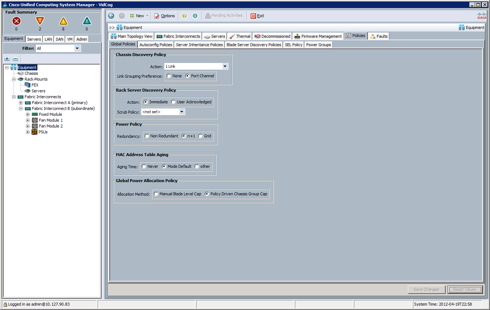Collapse the Rack-Mounts tree node
Viewport: 490px width, 310px height.
tap(14, 79)
